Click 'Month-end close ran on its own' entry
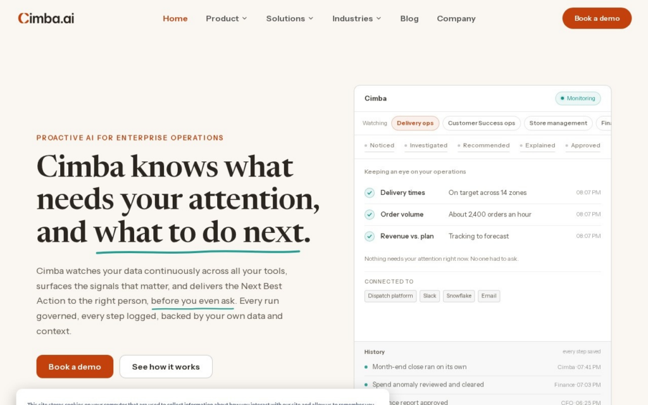This screenshot has height=405, width=648. [420, 367]
